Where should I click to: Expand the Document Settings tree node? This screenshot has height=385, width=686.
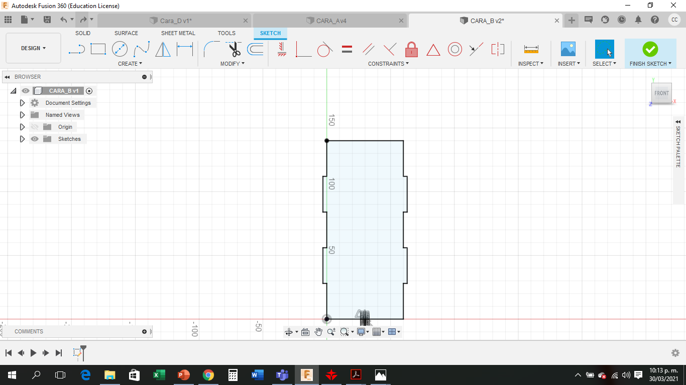[x=22, y=103]
